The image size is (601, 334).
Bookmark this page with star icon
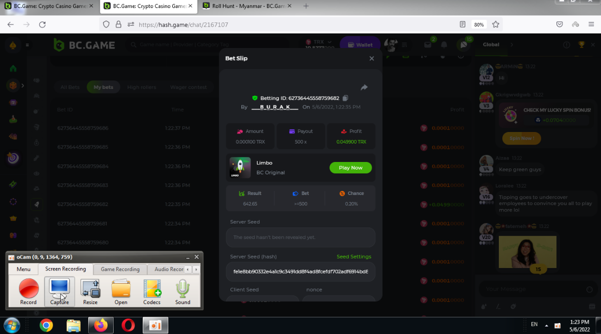[x=495, y=24]
